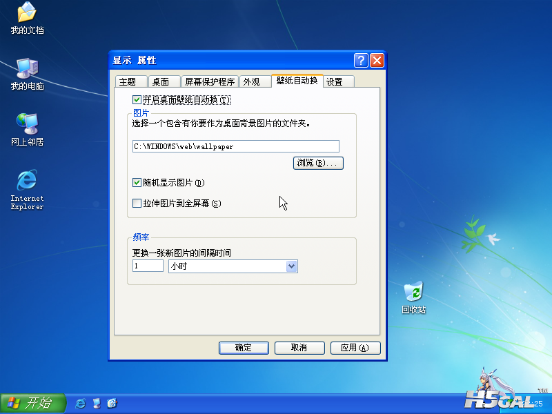Screen dimensions: 552x414
Task: Click the wallpaper folder path field
Action: [236, 146]
